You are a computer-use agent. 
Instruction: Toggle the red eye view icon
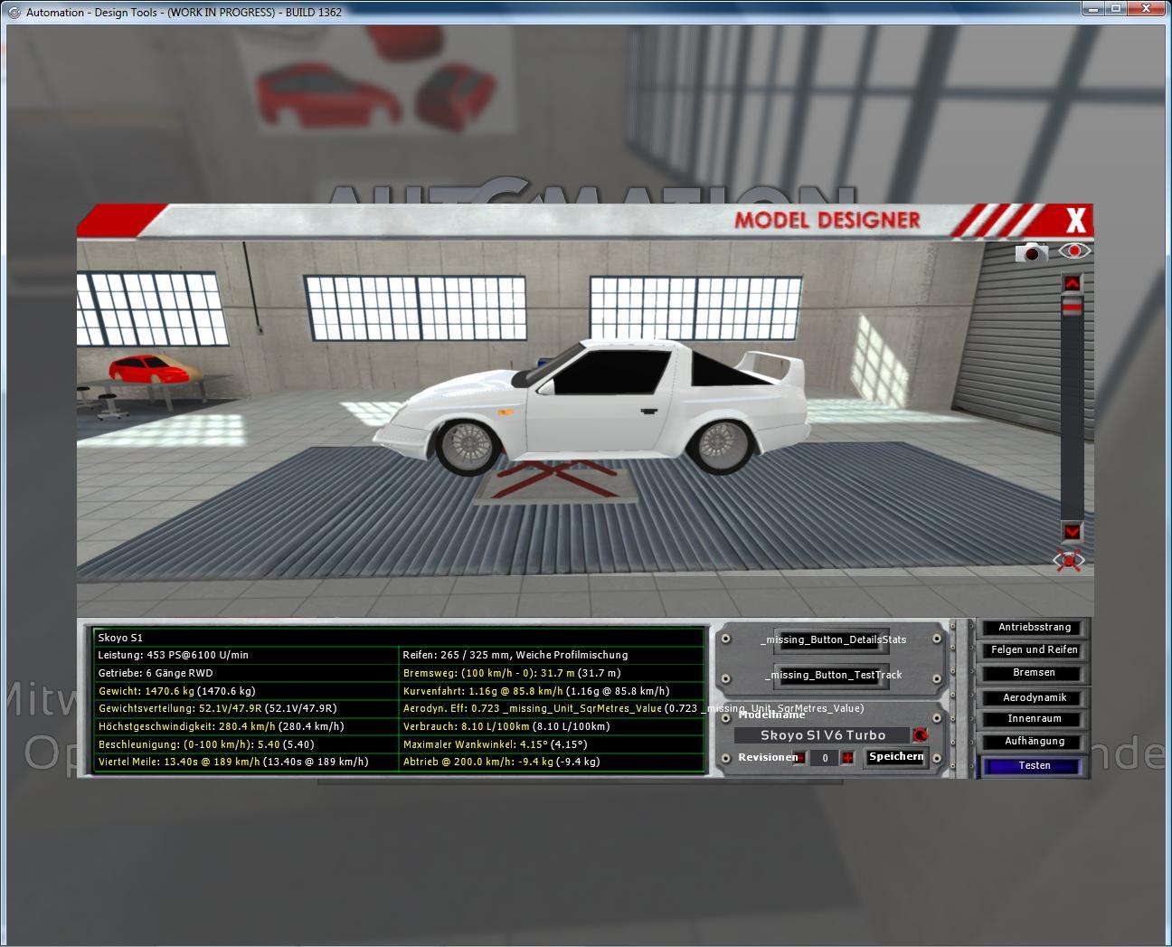1074,251
